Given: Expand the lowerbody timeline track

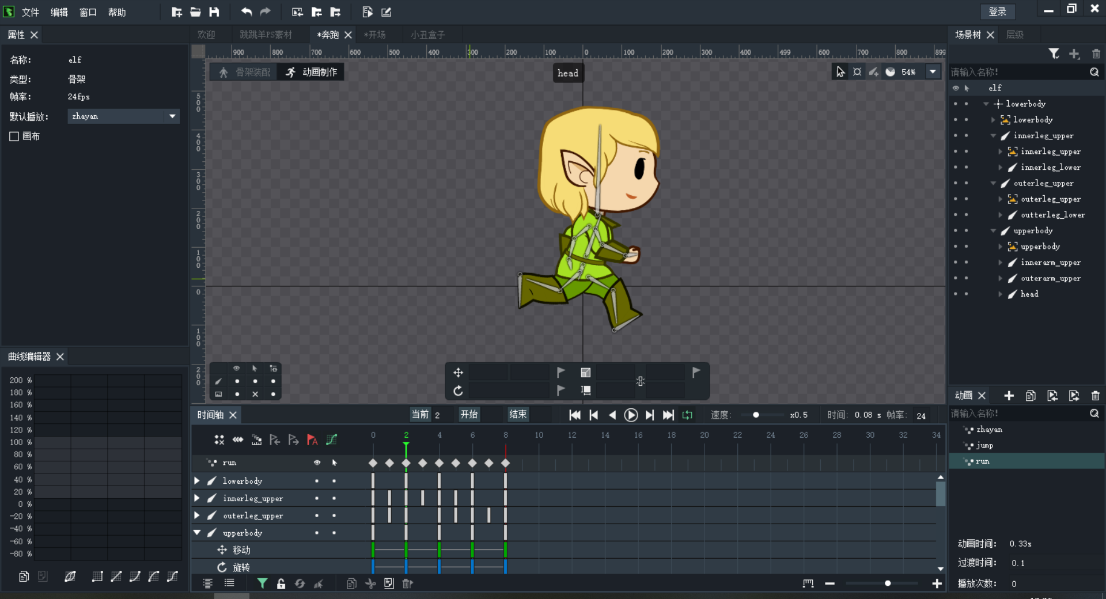Looking at the screenshot, I should [197, 480].
